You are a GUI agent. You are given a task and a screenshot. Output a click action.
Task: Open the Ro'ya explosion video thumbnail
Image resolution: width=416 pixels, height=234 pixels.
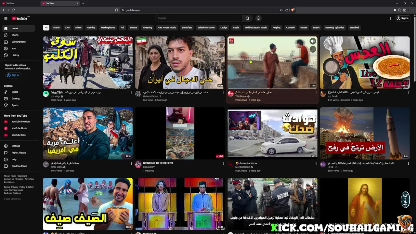(365, 133)
